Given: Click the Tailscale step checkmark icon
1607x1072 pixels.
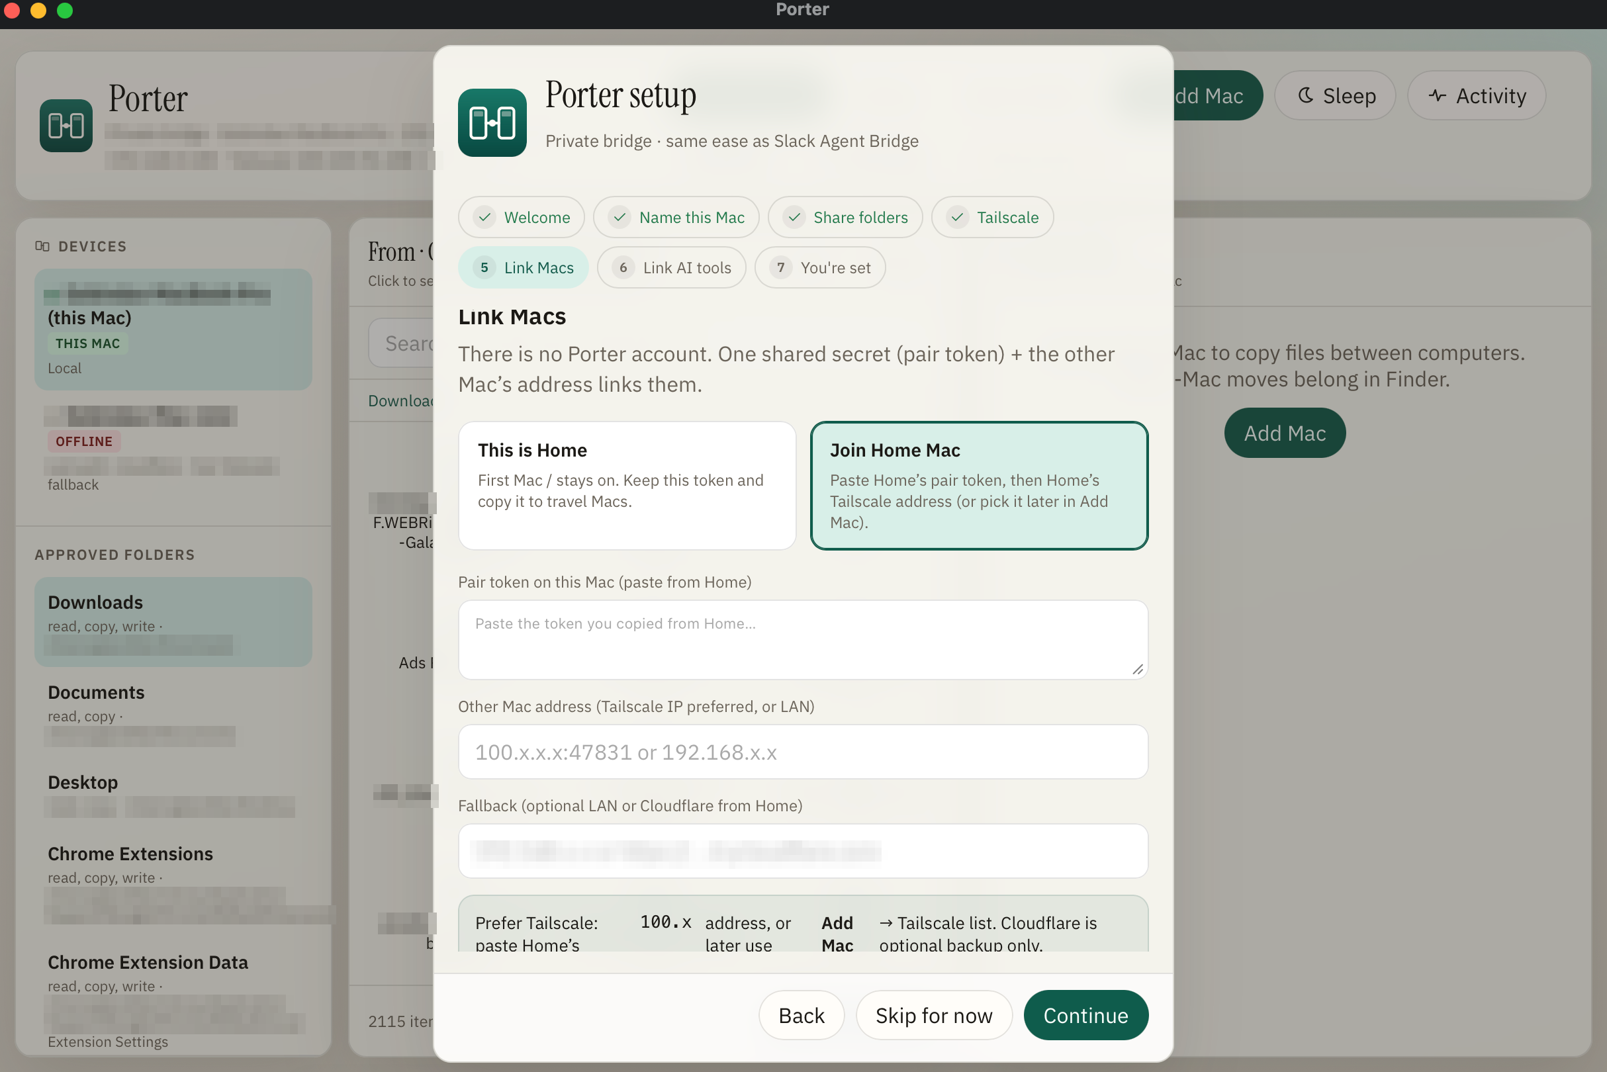Looking at the screenshot, I should point(957,218).
